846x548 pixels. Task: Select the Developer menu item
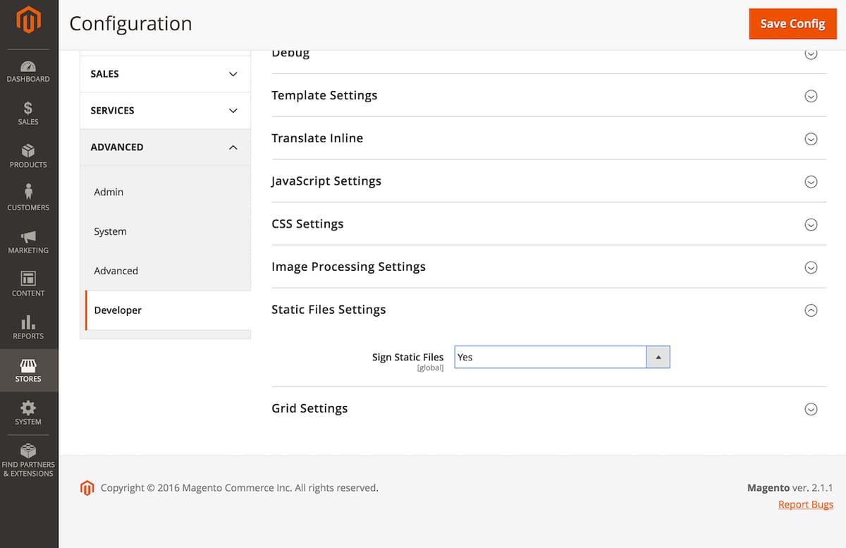coord(118,310)
